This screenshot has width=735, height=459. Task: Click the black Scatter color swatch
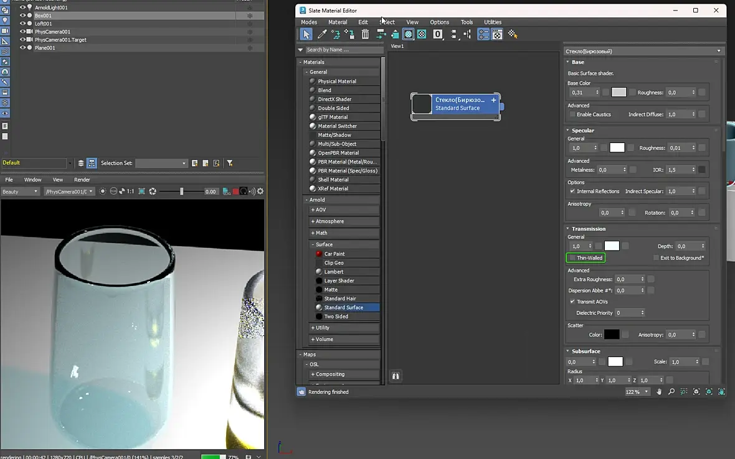[x=611, y=335]
